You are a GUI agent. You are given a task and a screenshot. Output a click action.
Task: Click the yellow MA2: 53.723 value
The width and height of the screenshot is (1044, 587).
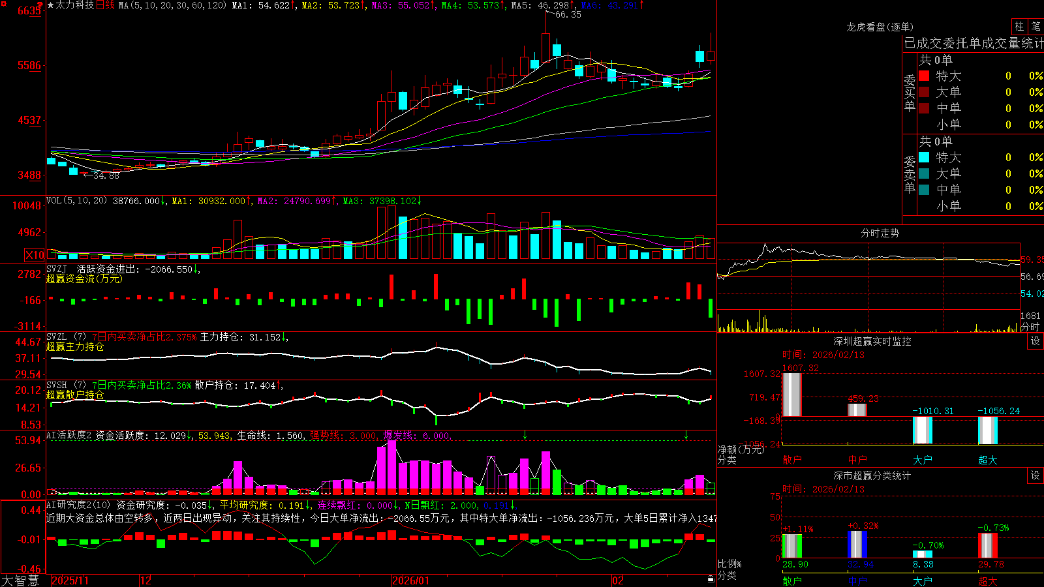coord(331,5)
